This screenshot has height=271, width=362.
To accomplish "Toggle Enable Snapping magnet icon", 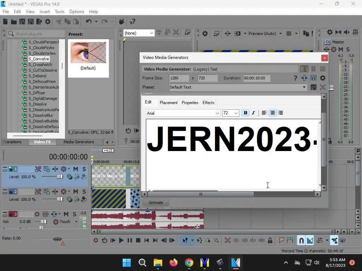I will [x=301, y=241].
